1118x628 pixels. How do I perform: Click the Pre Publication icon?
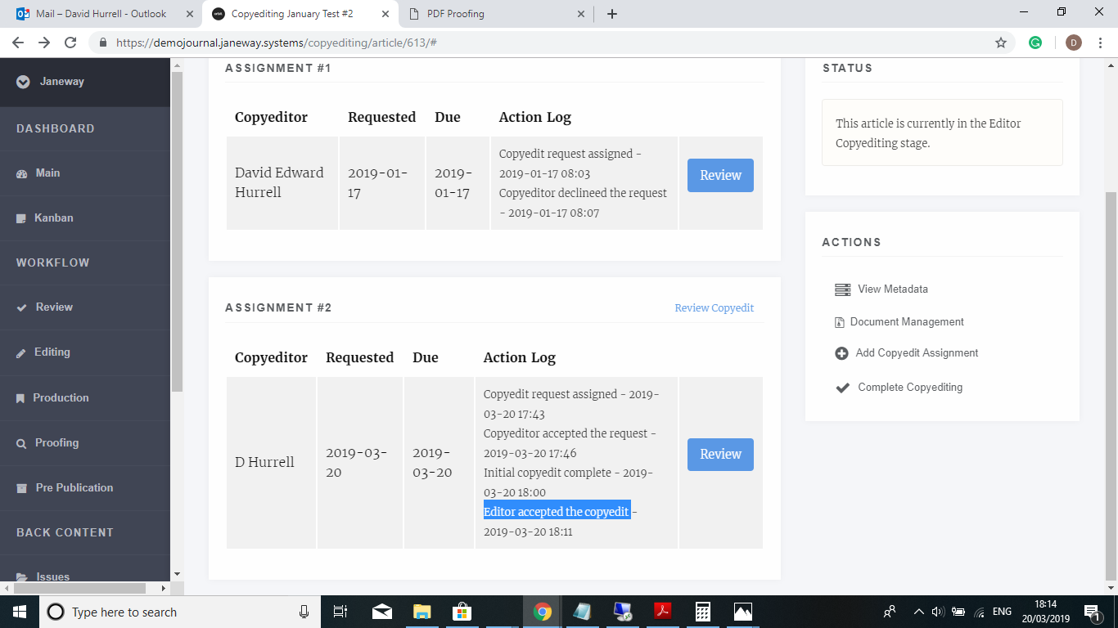click(x=22, y=488)
